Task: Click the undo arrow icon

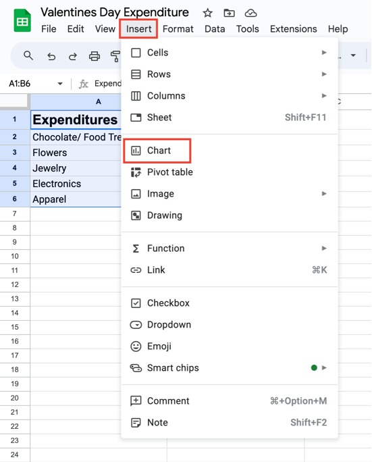Action: point(51,56)
